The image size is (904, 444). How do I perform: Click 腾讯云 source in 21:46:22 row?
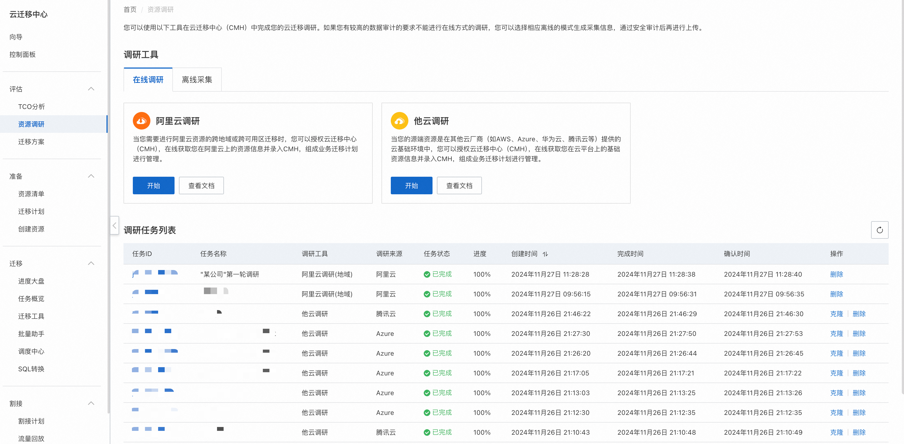[x=386, y=314]
